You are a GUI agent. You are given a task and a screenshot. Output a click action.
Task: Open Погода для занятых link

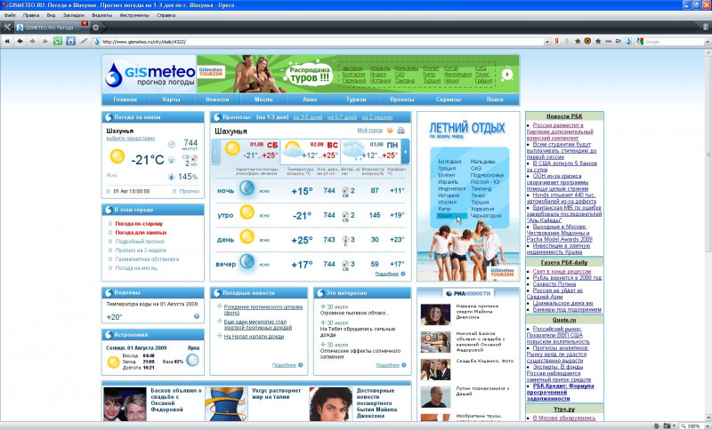click(142, 233)
